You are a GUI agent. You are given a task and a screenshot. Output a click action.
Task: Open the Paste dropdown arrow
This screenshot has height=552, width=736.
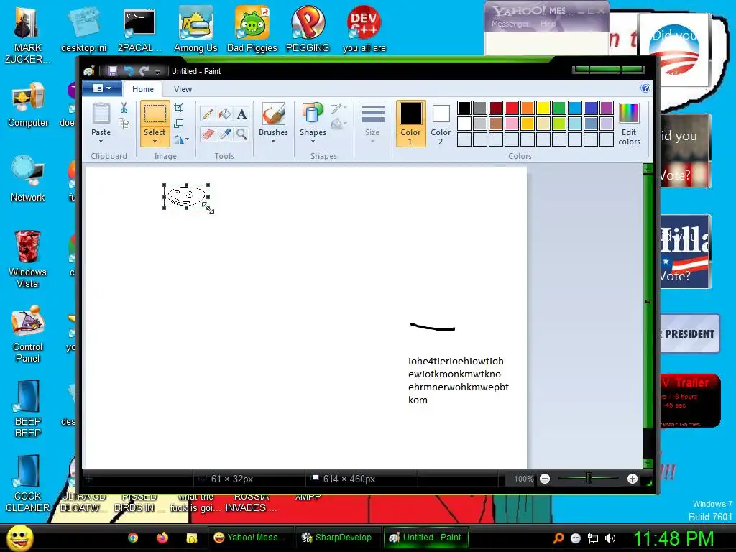101,142
